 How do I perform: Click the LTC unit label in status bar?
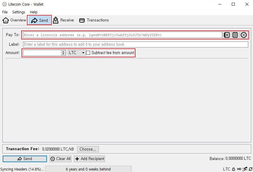click(x=227, y=169)
